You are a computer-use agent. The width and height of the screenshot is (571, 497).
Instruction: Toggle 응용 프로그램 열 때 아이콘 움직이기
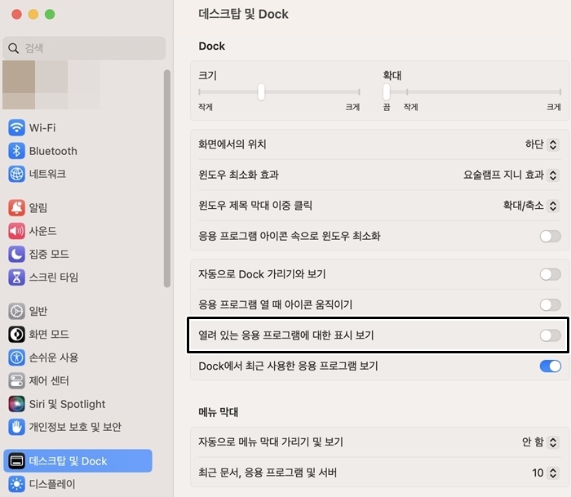coord(550,304)
